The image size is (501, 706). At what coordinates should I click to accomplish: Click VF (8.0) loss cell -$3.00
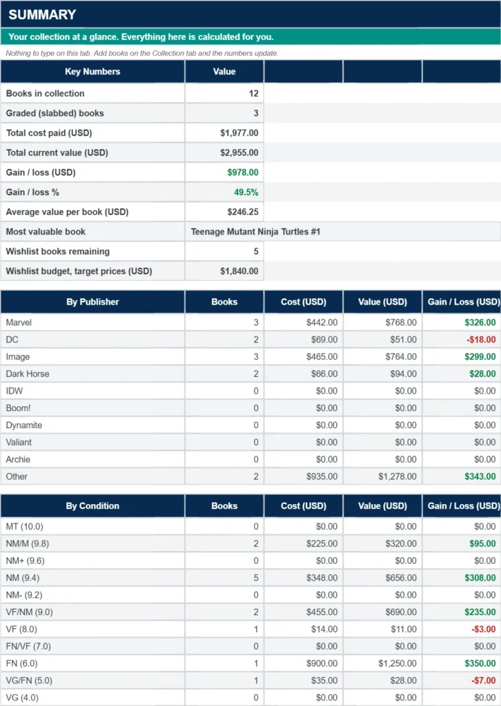coord(462,629)
